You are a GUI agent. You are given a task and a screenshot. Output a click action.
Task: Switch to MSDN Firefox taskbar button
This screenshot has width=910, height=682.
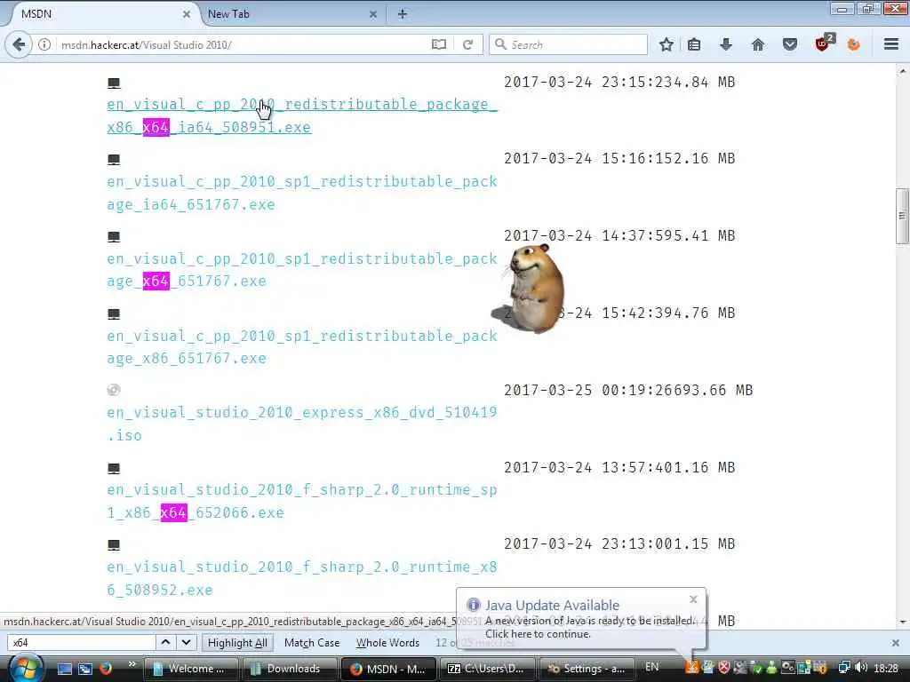[387, 669]
